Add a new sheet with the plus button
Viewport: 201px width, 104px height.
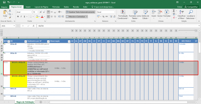tap(41, 102)
